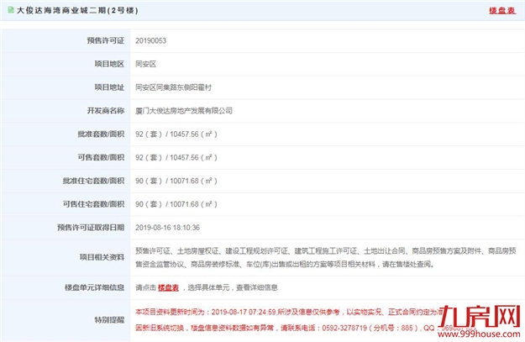
Task: Select the district value 同安区
Action: coord(145,64)
